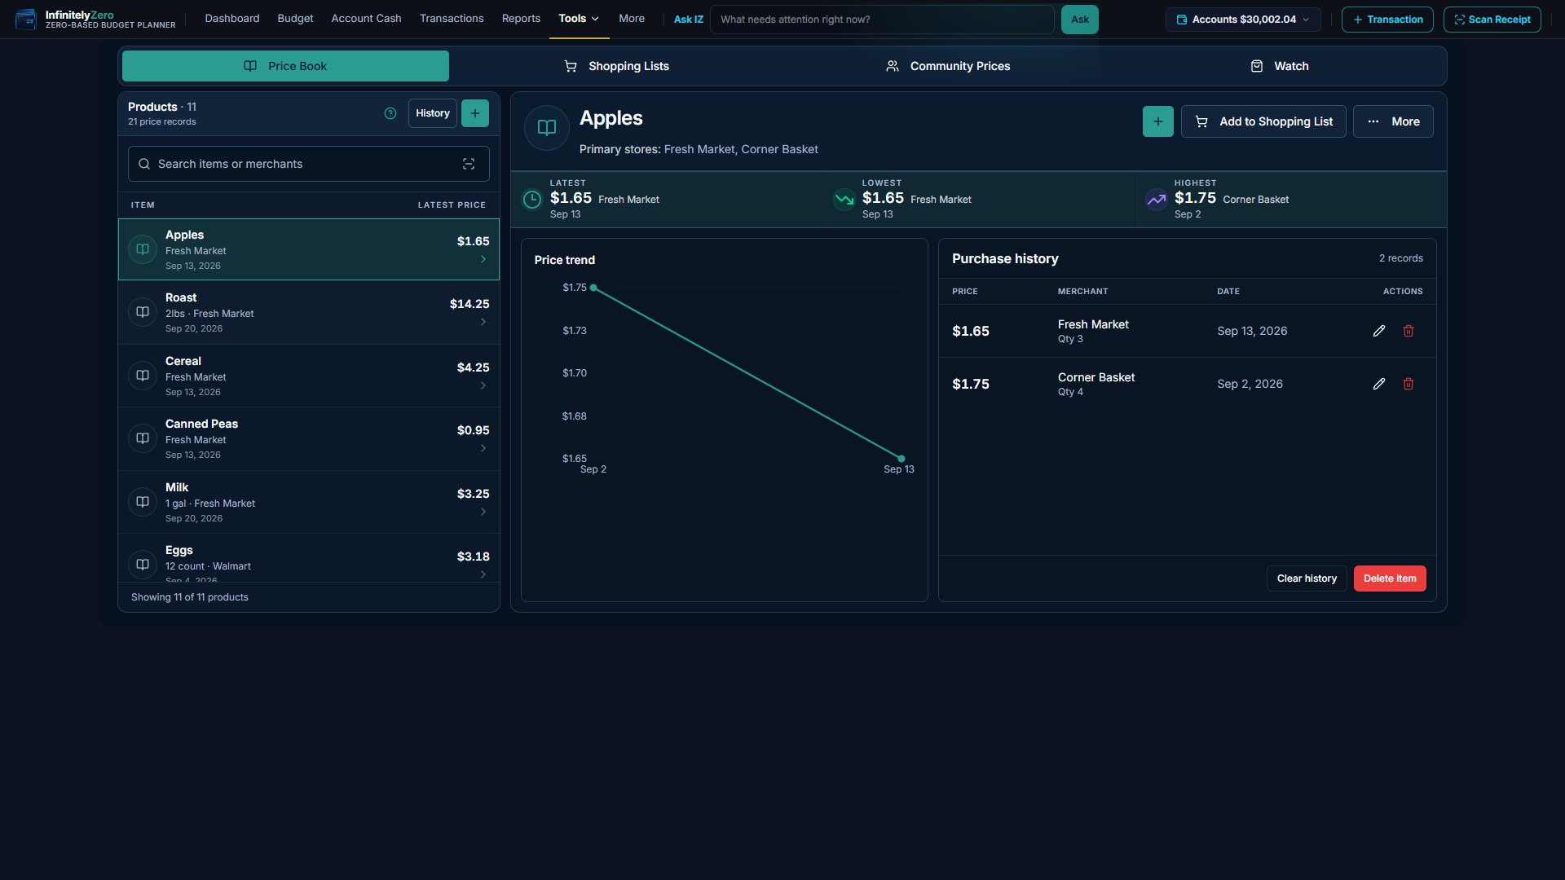Viewport: 1565px width, 880px height.
Task: Click the Cereal book icon
Action: (x=143, y=376)
